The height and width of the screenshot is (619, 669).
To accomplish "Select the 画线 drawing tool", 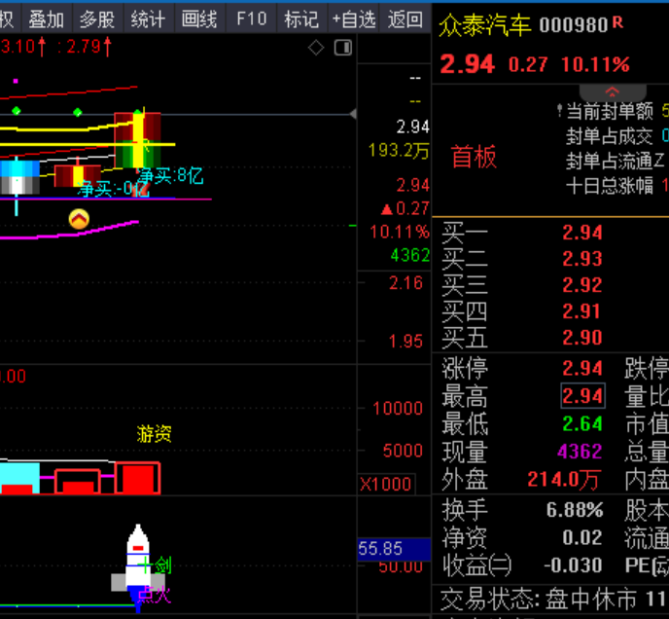I will 199,19.
